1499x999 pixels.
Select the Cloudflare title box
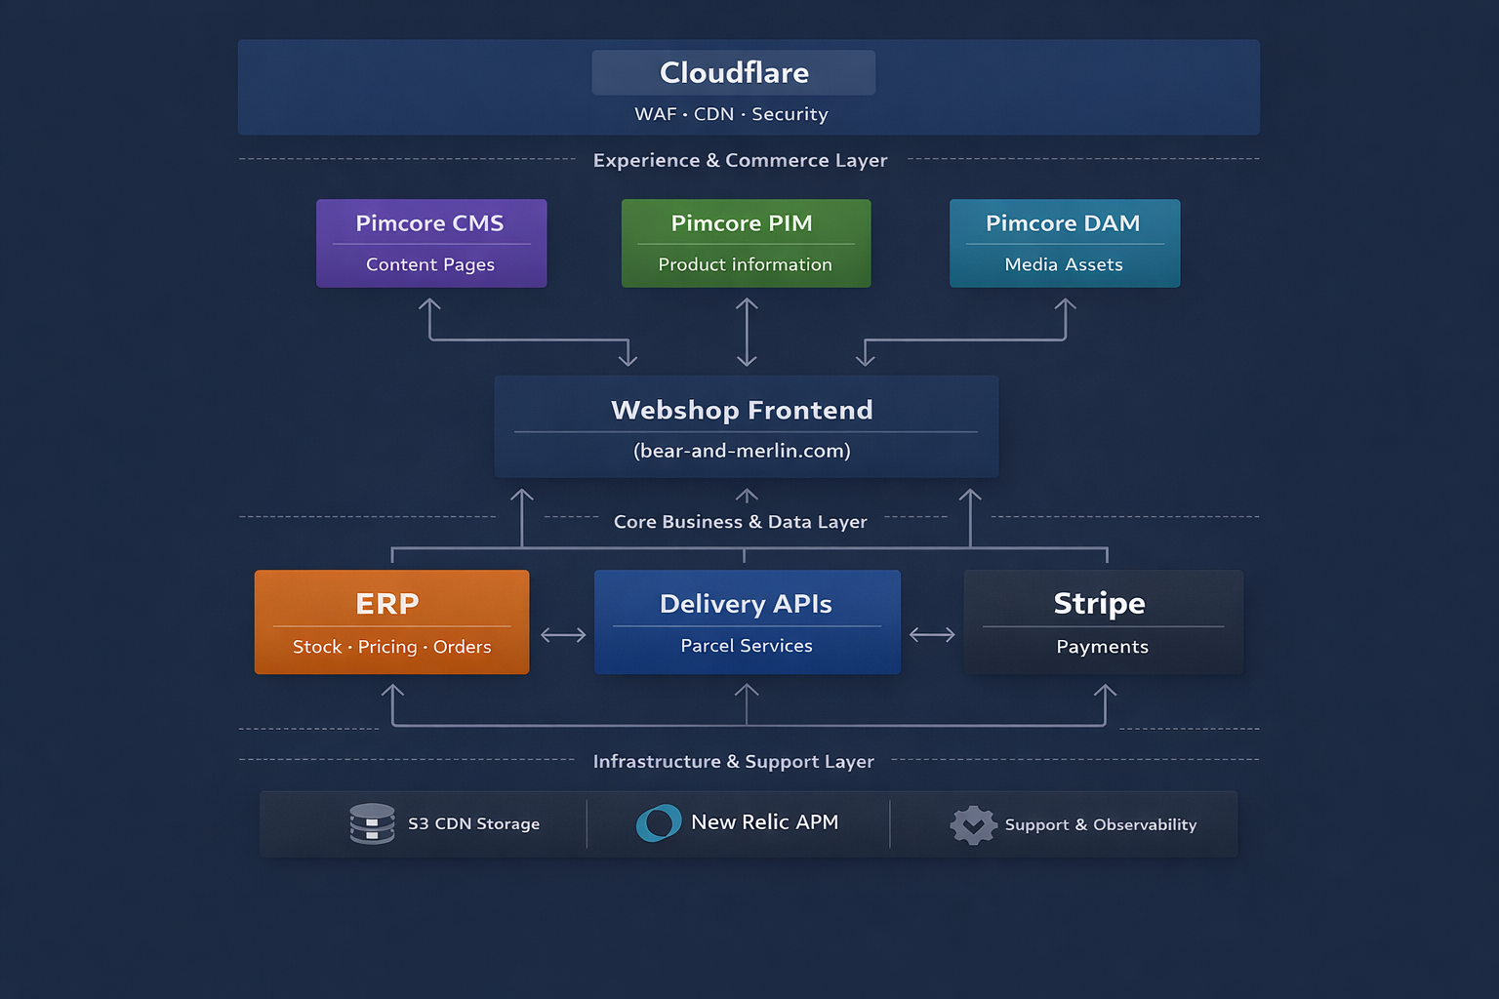click(x=734, y=73)
